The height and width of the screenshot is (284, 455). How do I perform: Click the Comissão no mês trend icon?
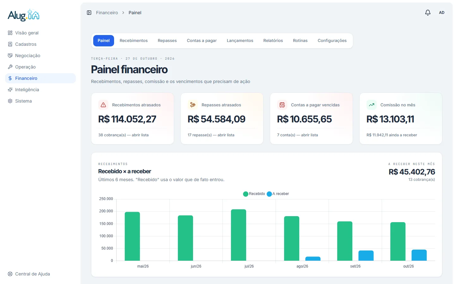coord(372,105)
